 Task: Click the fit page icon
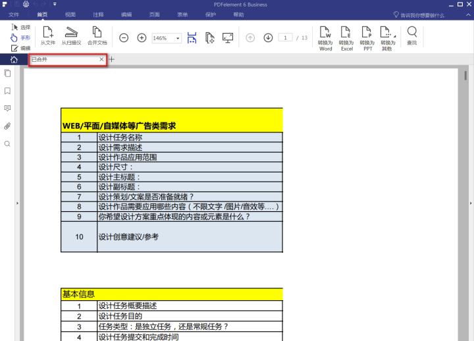(210, 38)
